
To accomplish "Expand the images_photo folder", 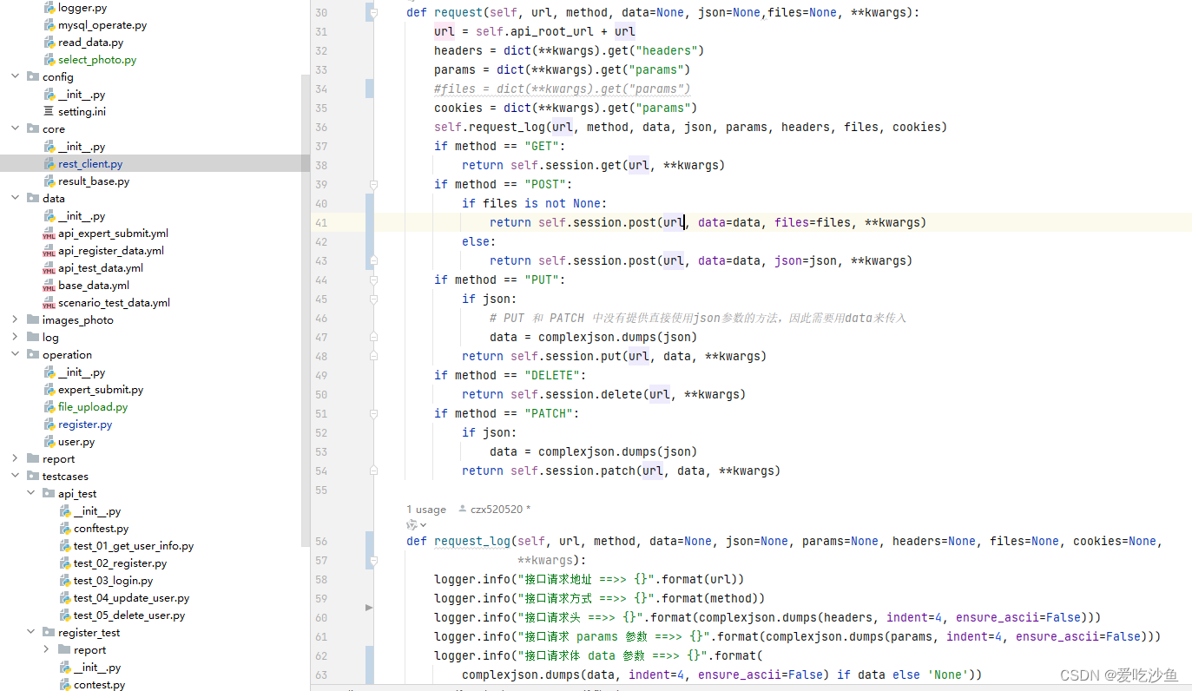I will tap(16, 320).
